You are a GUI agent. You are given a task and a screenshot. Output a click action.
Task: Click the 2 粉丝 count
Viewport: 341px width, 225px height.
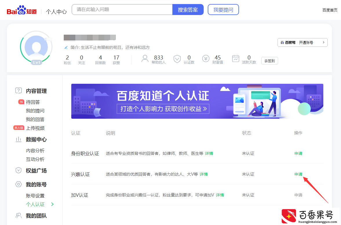[x=67, y=59]
